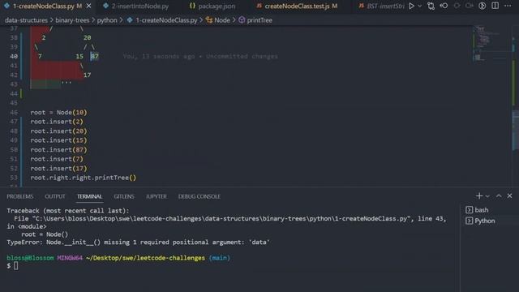Maximize panel with up chevron
This screenshot has height=292, width=519.
(499, 196)
